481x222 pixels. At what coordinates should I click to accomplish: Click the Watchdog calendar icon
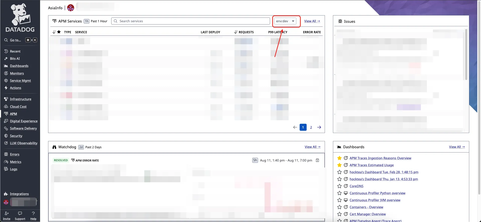[x=317, y=160]
